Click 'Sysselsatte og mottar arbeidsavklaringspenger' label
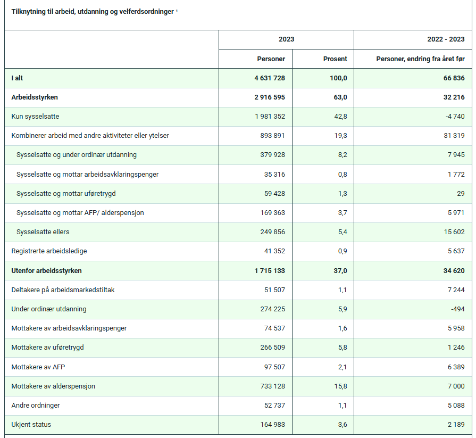The width and height of the screenshot is (476, 438). click(x=87, y=175)
